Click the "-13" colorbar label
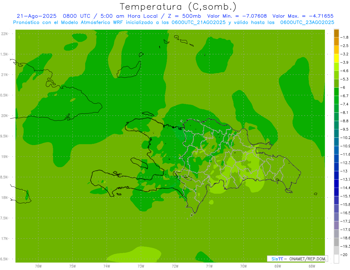This screenshot has height=270, width=350. pyautogui.click(x=344, y=171)
